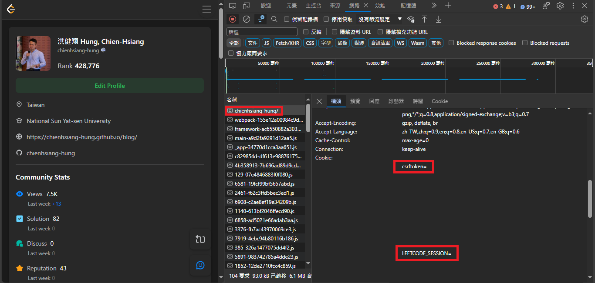Click the headers pane vertical scrollbar

(x=590, y=200)
